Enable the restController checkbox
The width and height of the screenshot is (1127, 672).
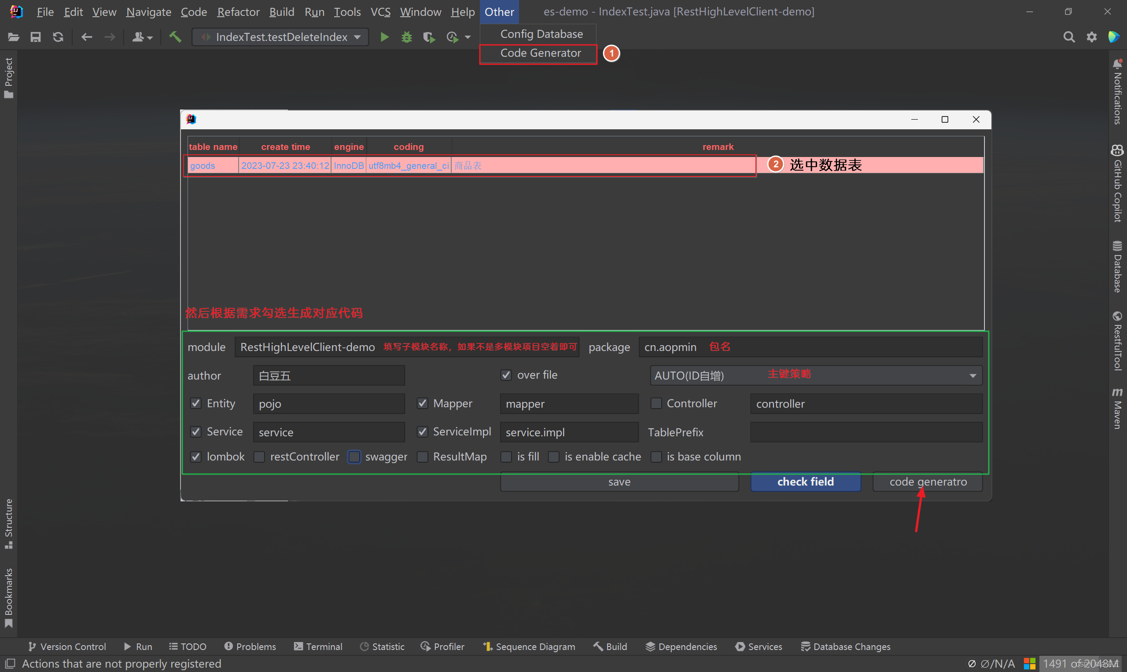258,456
